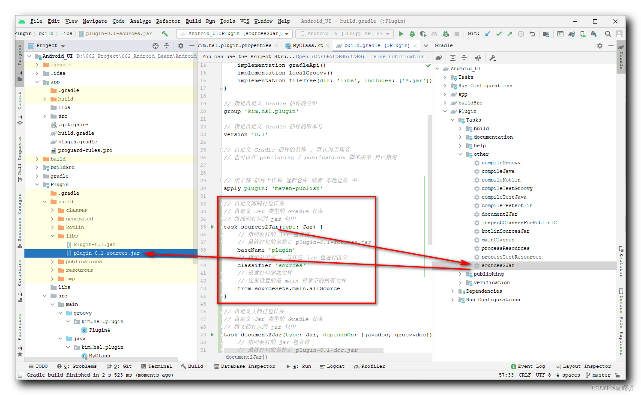Open Project Structure folder icon
The width and height of the screenshot is (641, 395).
546,34
